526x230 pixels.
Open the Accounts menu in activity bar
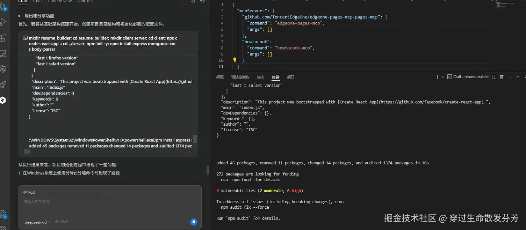pos(3,214)
